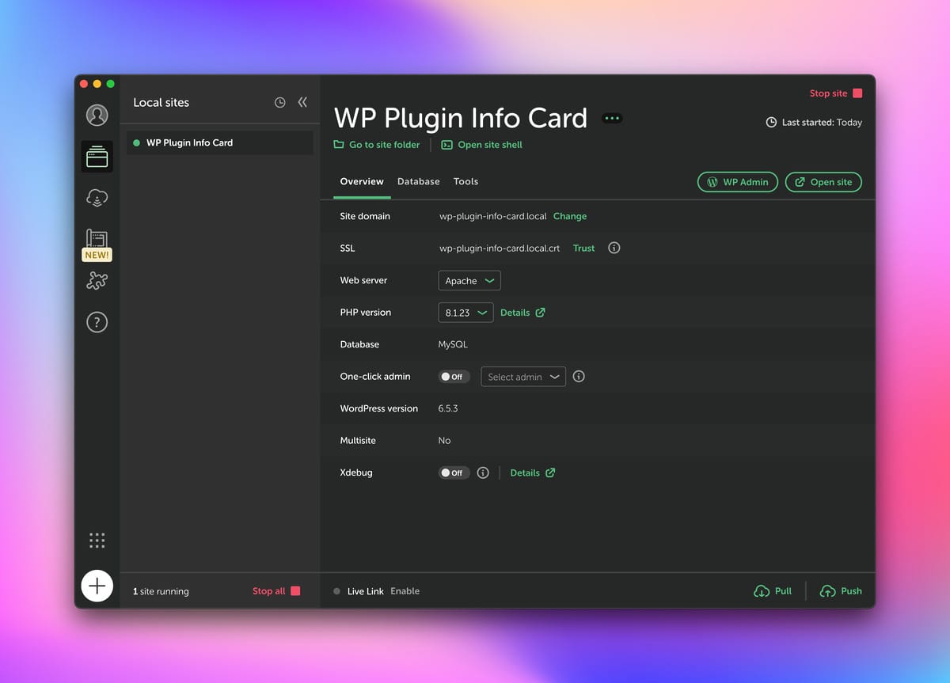This screenshot has width=950, height=683.
Task: Open the Web server Apache dropdown
Action: 469,280
